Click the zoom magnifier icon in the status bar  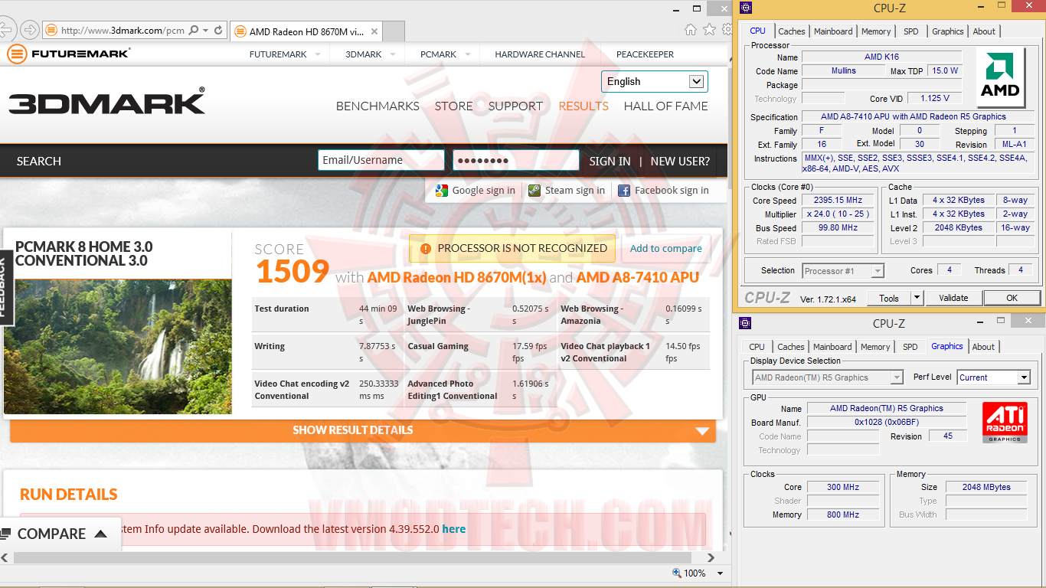point(676,573)
